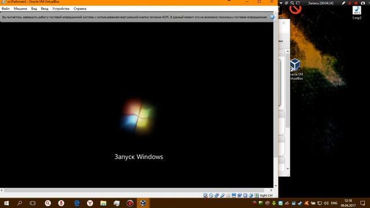Click the Right Ctrl host key label

click(266, 195)
